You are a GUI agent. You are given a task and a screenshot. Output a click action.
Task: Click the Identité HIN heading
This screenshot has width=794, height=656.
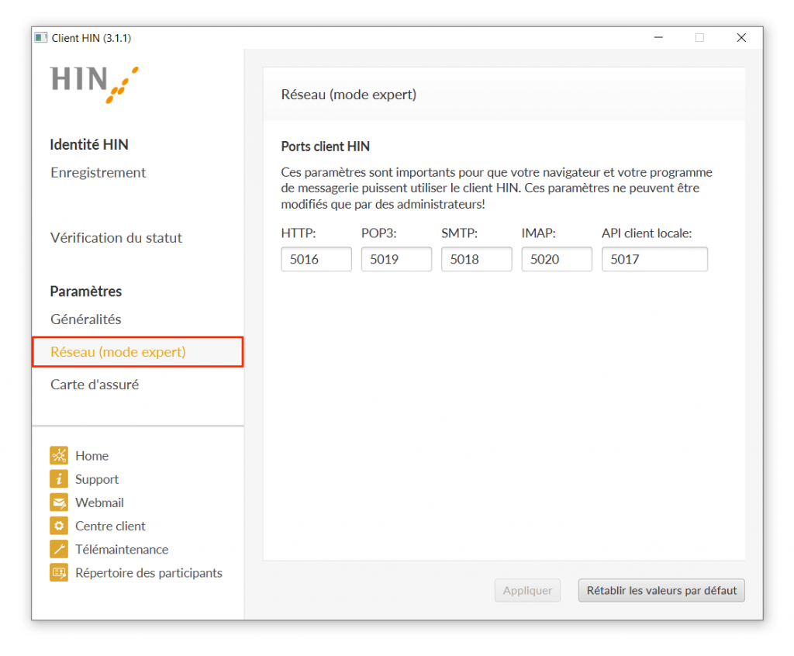coord(89,145)
